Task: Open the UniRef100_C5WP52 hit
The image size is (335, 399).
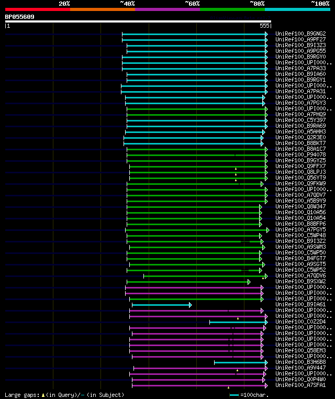Action: tap(300, 270)
